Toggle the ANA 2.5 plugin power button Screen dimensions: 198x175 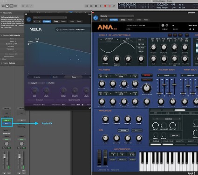click(x=96, y=18)
